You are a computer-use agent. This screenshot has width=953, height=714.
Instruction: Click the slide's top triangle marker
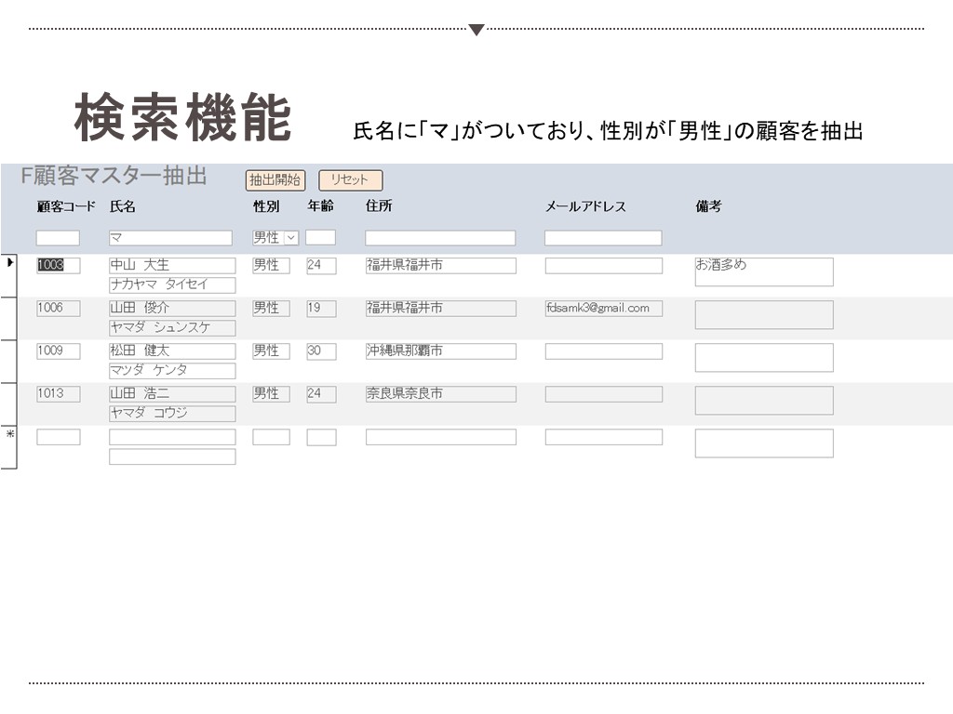476,30
